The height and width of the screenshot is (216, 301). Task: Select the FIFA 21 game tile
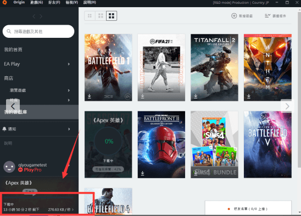click(x=161, y=67)
